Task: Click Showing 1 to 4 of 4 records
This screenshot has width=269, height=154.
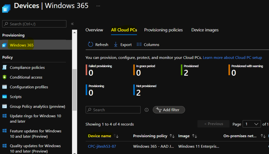Action: tap(110, 124)
